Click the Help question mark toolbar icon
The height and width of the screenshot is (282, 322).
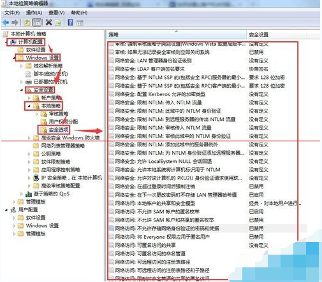point(70,22)
